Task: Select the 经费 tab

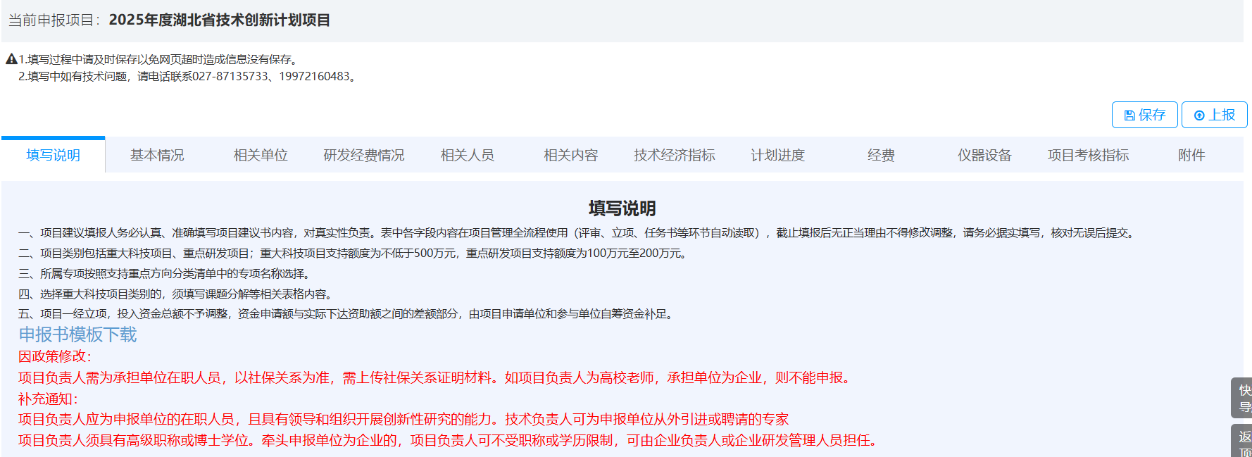Action: coord(881,155)
